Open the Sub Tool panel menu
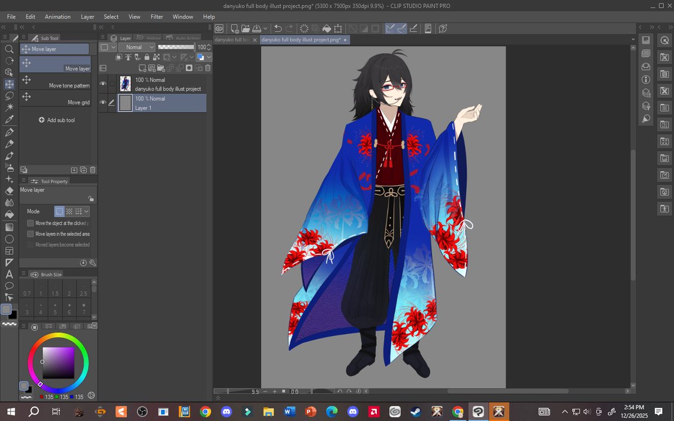674x421 pixels. tap(23, 38)
